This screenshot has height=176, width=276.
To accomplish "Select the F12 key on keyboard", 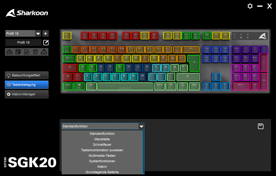I will click(x=195, y=36).
